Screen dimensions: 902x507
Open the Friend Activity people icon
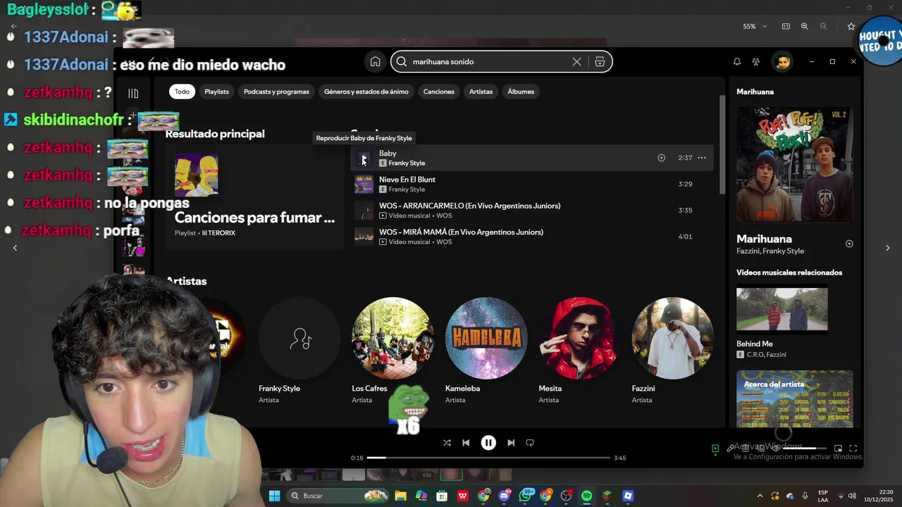756,62
